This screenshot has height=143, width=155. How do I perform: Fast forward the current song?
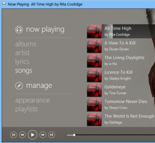[x=43, y=135]
